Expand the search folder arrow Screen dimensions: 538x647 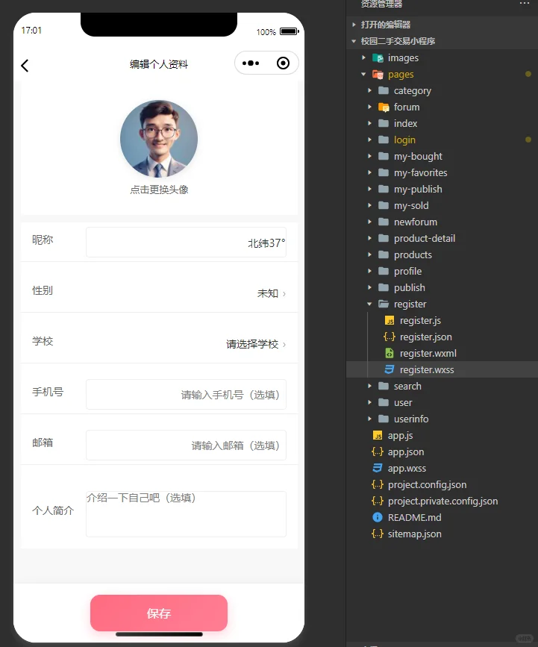point(369,387)
